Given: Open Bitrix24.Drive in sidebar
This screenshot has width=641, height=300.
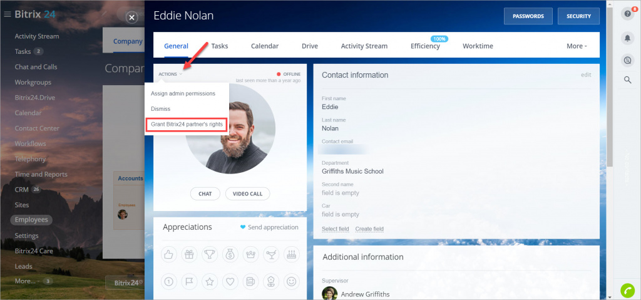Looking at the screenshot, I should pos(35,98).
